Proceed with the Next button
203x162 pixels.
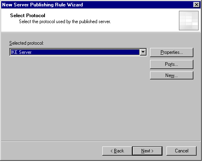point(147,151)
